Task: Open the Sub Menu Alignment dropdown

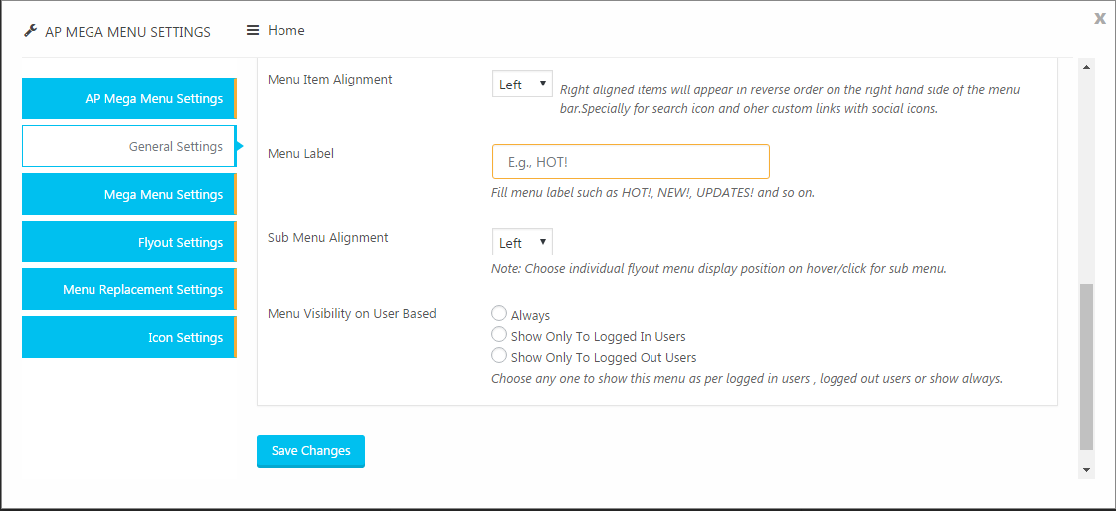Action: coord(522,242)
